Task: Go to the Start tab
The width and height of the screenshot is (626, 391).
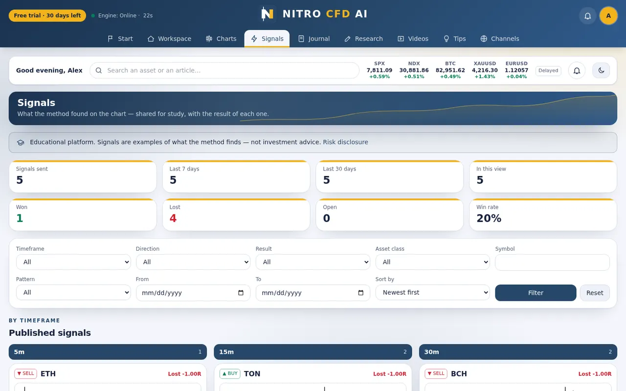Action: (120, 39)
